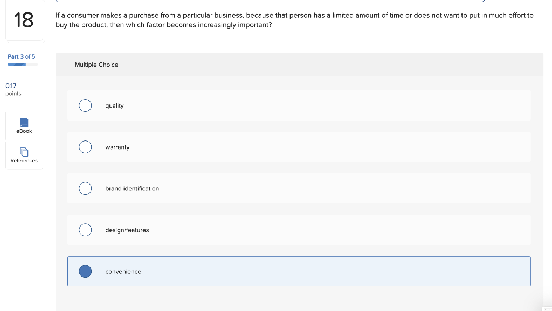The width and height of the screenshot is (552, 311).
Task: Click the "quality" answer text label
Action: point(114,105)
